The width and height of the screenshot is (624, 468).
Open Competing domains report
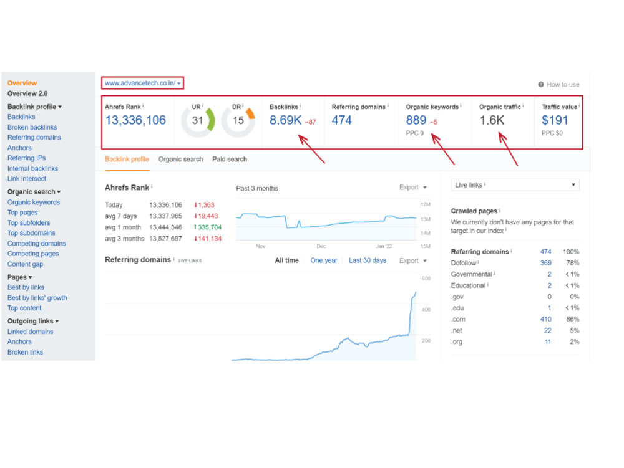[x=37, y=244]
